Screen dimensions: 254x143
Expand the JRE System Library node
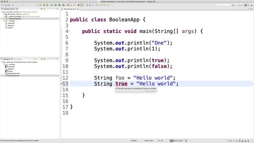coord(4,14)
